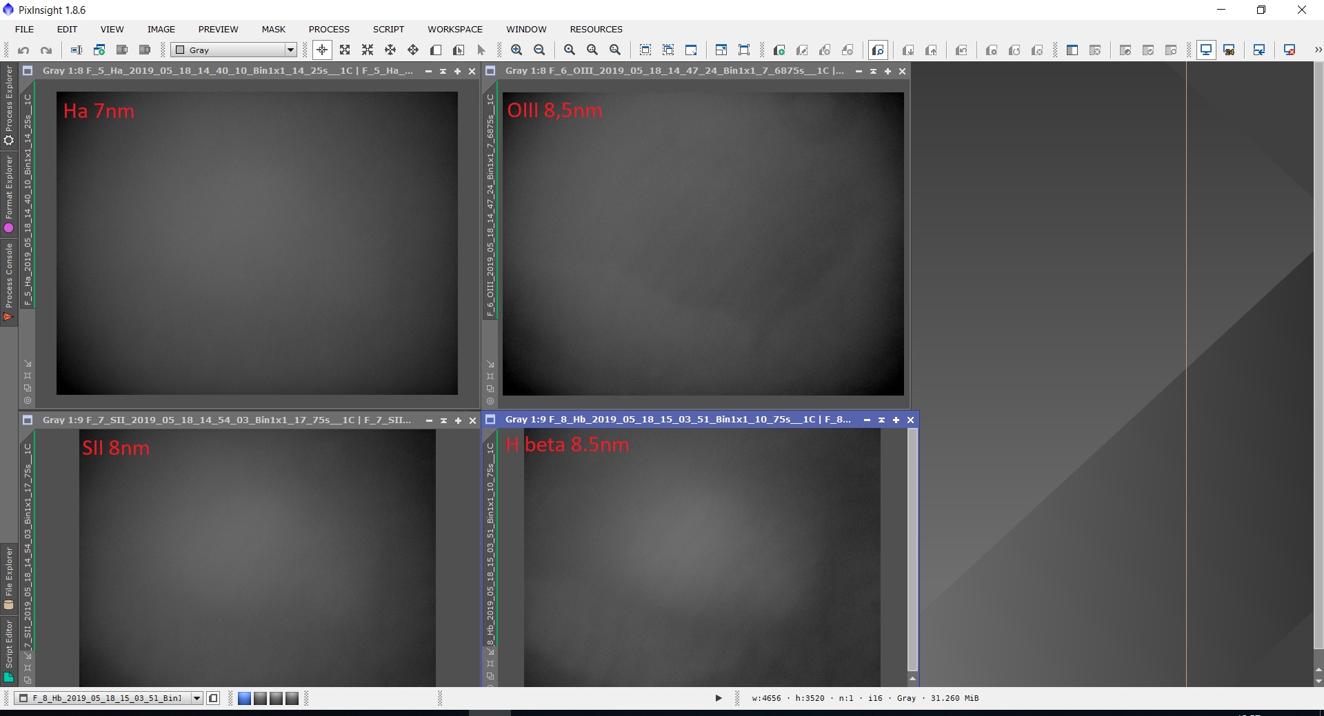Click the Undo arrow icon
Image resolution: width=1324 pixels, height=716 pixels.
(x=23, y=50)
